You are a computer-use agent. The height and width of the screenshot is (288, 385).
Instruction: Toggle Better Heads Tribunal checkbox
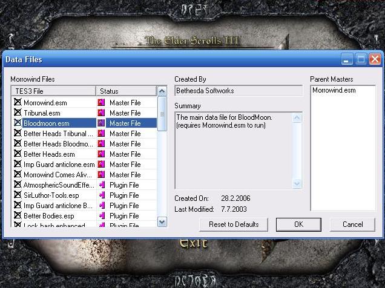[x=18, y=133]
